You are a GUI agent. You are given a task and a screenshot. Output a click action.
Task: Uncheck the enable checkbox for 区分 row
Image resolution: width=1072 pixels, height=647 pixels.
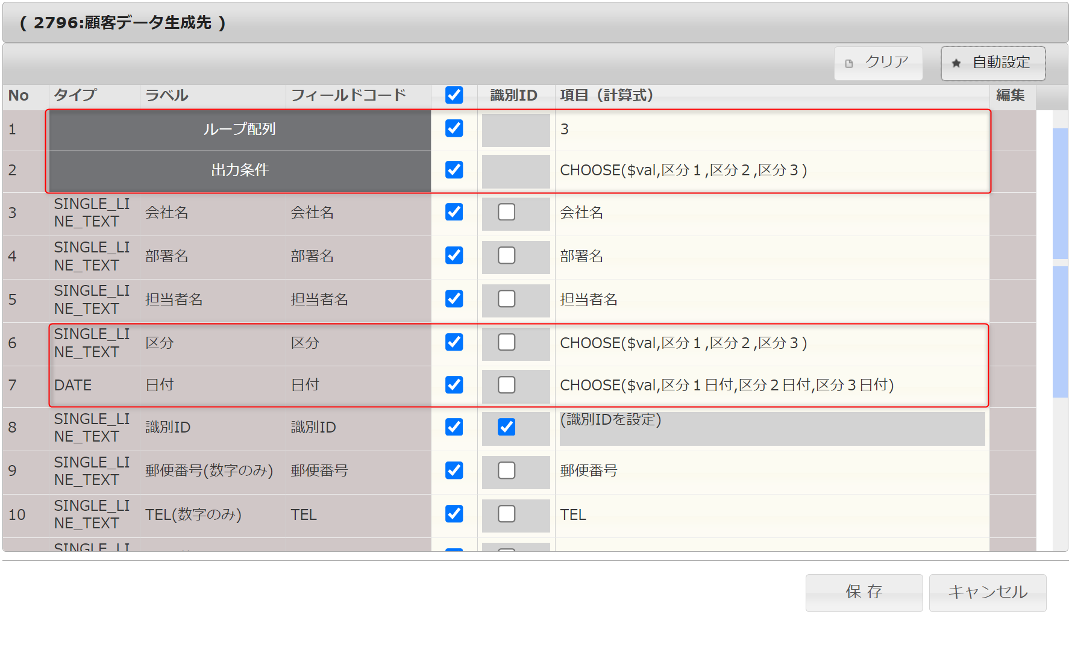[454, 342]
